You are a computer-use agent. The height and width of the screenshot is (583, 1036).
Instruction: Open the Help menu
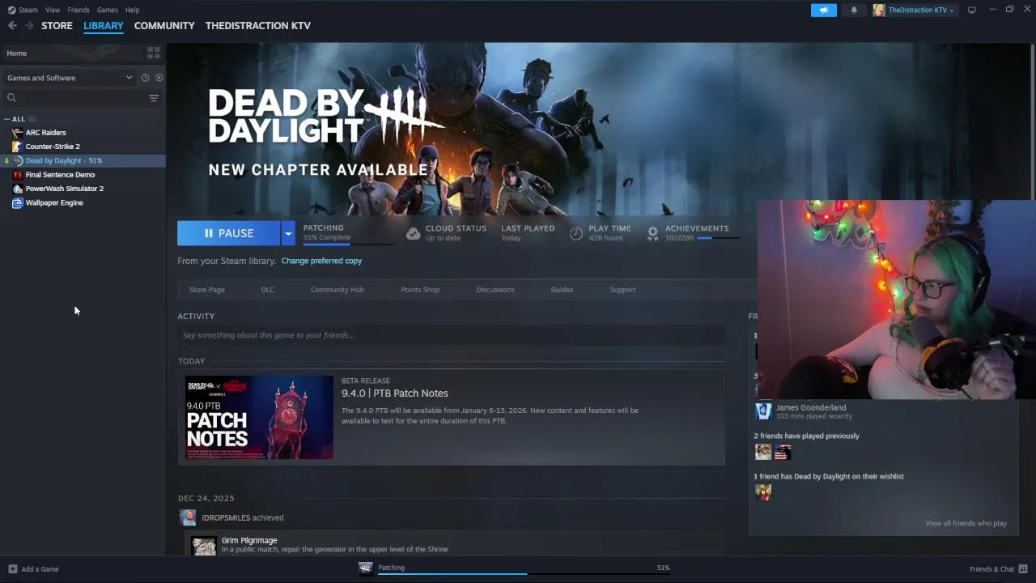pos(132,10)
